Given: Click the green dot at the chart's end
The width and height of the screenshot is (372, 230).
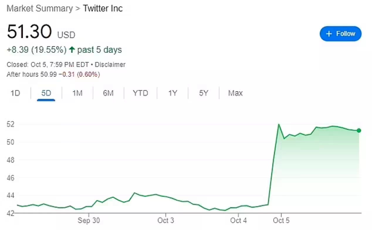Looking at the screenshot, I should click(x=359, y=131).
